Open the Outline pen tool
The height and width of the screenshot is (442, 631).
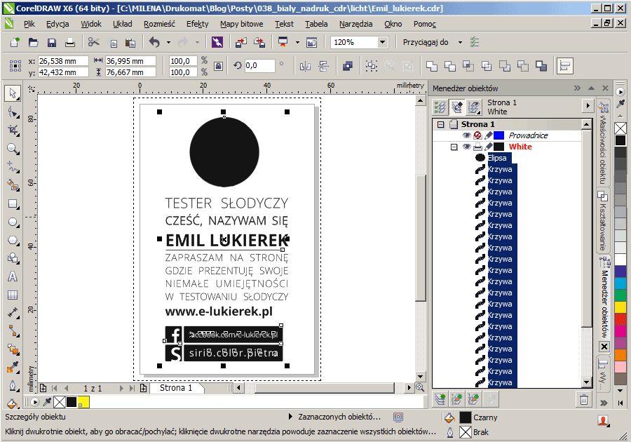(13, 386)
